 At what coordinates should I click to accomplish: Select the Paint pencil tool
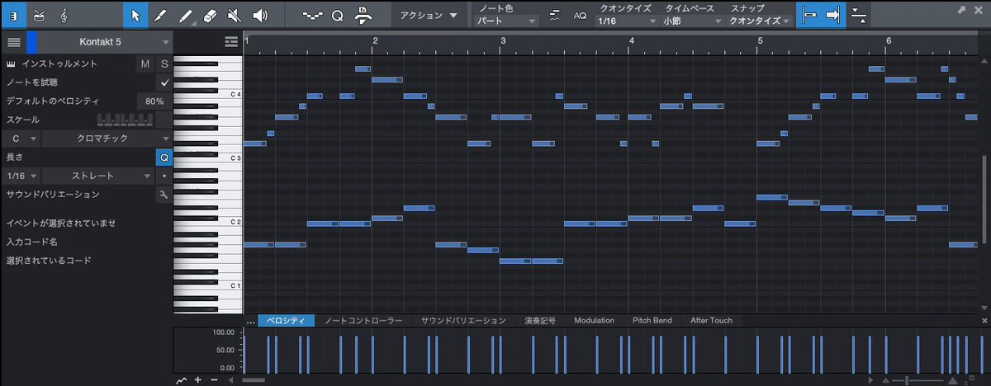(161, 15)
